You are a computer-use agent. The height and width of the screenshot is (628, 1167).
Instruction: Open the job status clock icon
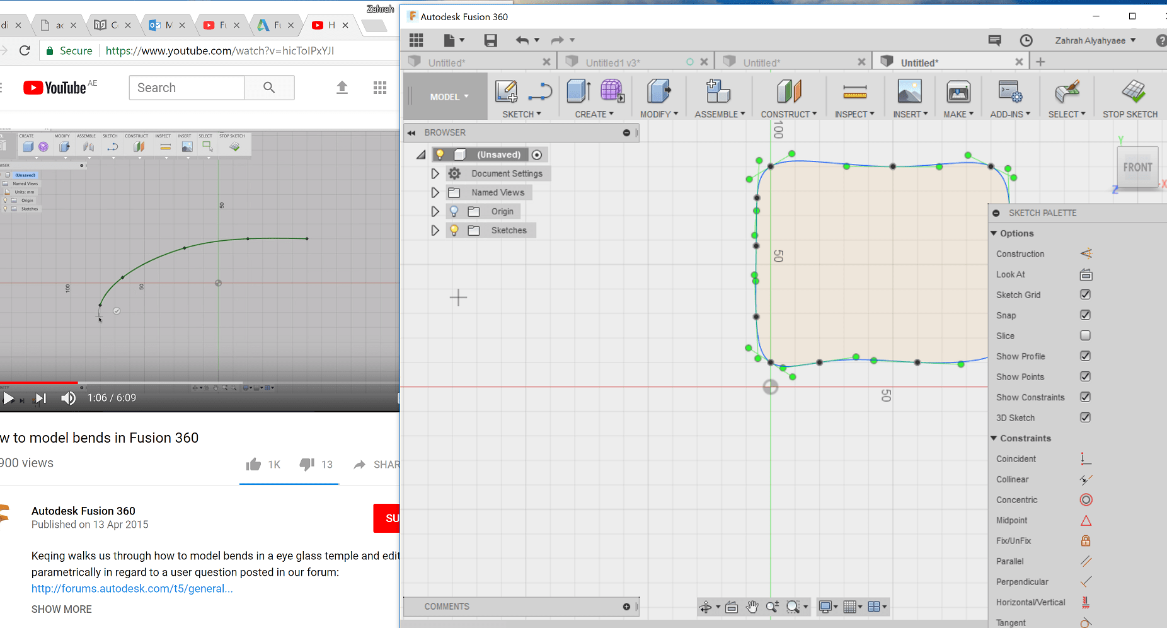[x=1026, y=40]
